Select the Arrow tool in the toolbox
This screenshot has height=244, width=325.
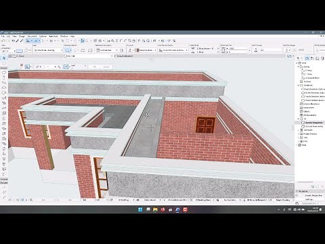[4, 58]
